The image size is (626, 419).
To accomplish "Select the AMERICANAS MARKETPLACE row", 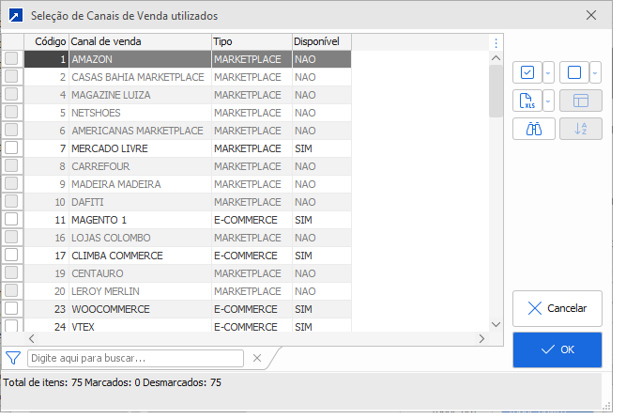I will point(188,131).
